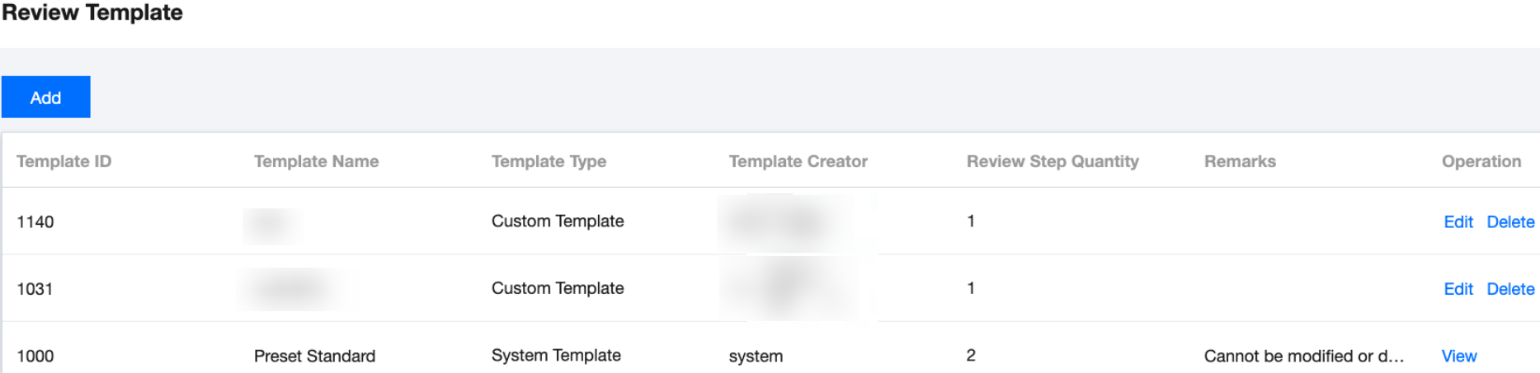Viewport: 1540px width, 373px height.
Task: Click the Template Name column header
Action: point(316,161)
